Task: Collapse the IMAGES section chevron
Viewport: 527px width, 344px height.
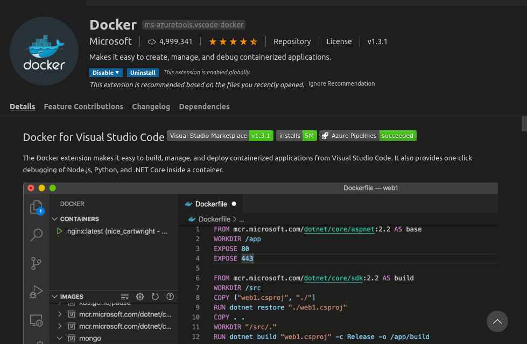Action: point(54,297)
